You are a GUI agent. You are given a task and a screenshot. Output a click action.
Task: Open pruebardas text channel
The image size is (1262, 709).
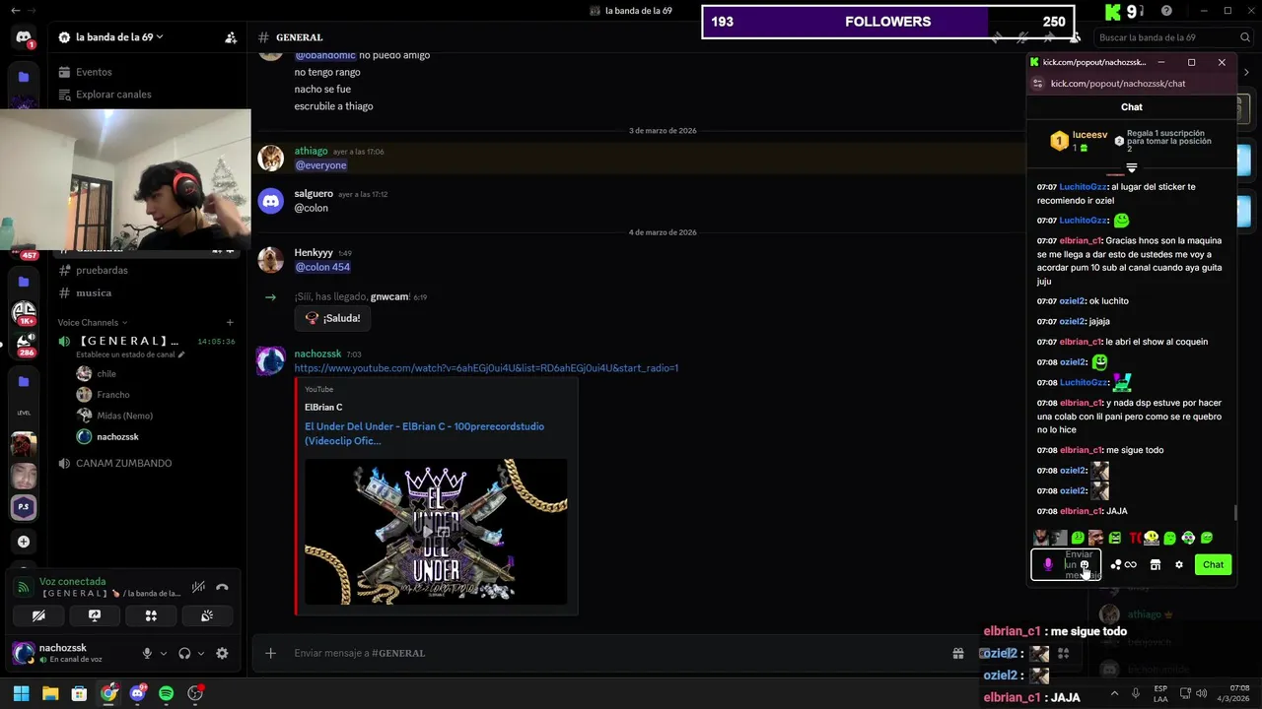[x=102, y=270]
